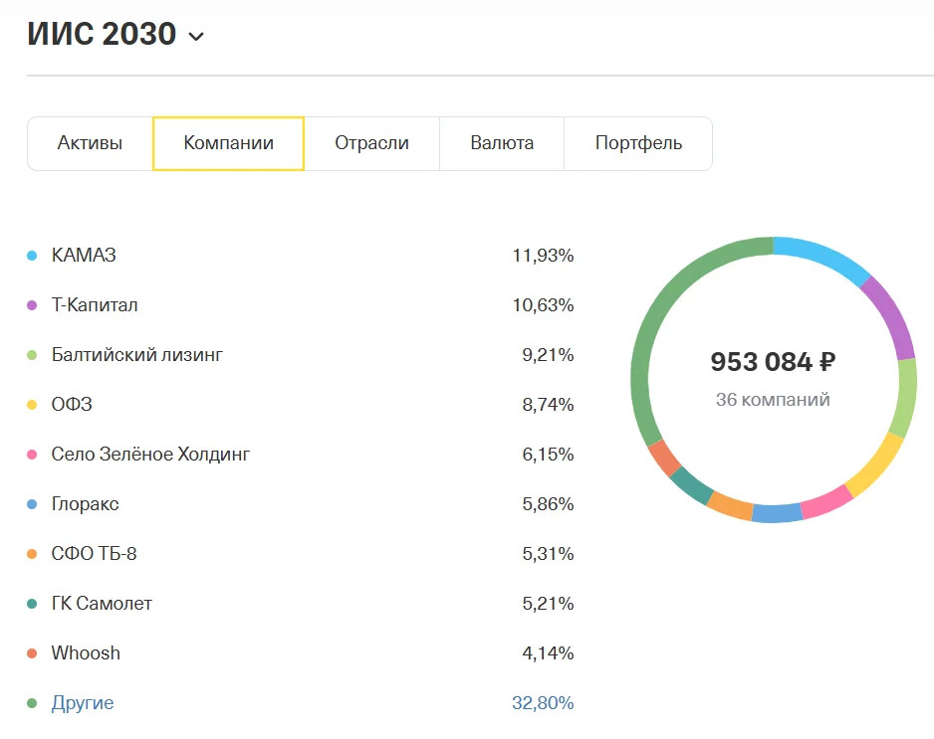The height and width of the screenshot is (739, 934).
Task: Click the teal dot next to ГК Самолет
Action: click(x=32, y=604)
